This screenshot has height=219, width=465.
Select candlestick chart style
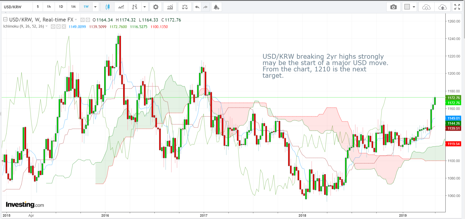point(107,7)
